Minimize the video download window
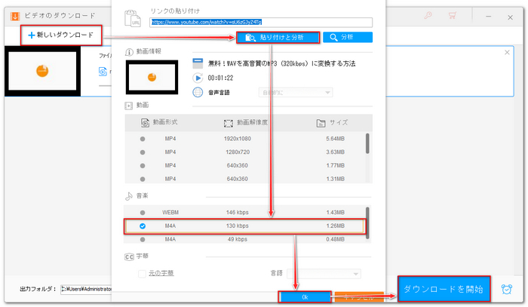 (x=489, y=17)
